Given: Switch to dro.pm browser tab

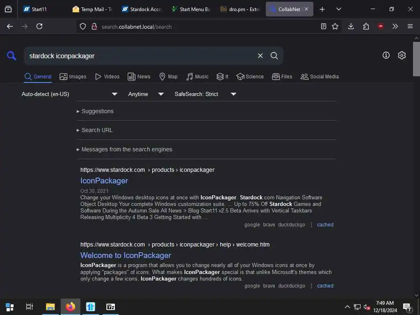Looking at the screenshot, I should tap(240, 9).
